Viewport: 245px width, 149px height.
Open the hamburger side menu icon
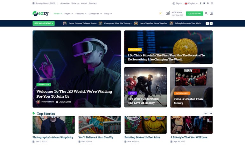[211, 13]
